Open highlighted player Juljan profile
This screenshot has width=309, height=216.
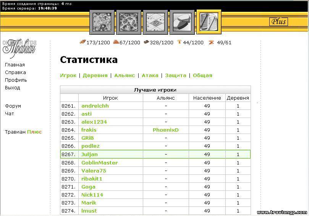[x=89, y=155]
